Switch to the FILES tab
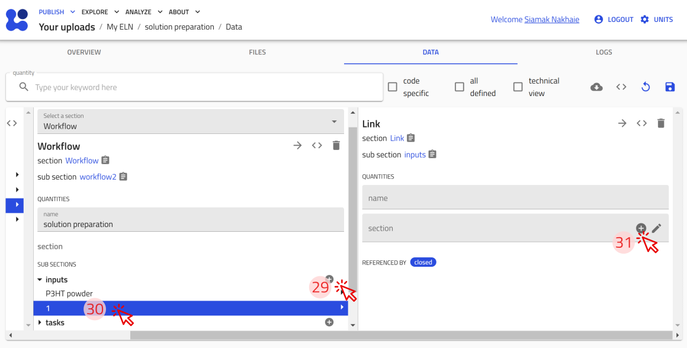This screenshot has height=348, width=687. [258, 52]
